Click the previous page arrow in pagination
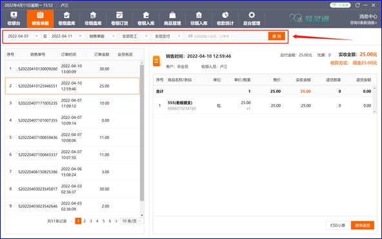This screenshot has width=382, height=239. pyautogui.click(x=72, y=221)
